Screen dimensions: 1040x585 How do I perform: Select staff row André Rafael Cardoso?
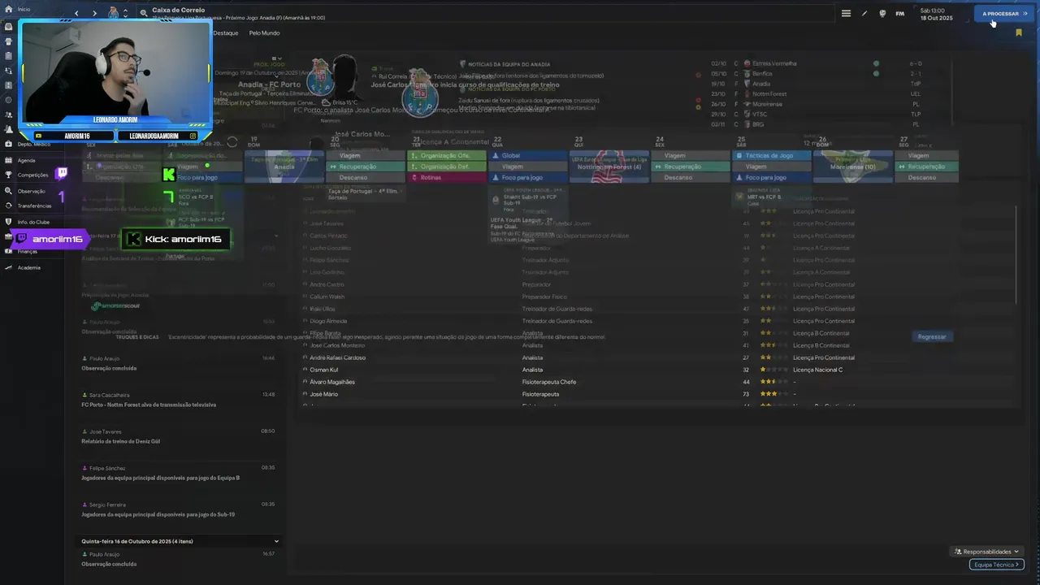click(658, 357)
